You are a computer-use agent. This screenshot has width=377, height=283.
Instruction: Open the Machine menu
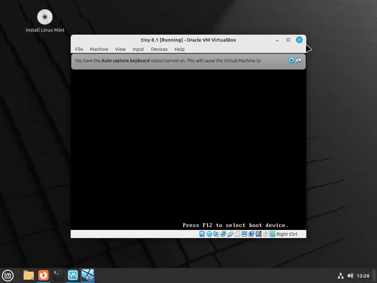click(99, 49)
